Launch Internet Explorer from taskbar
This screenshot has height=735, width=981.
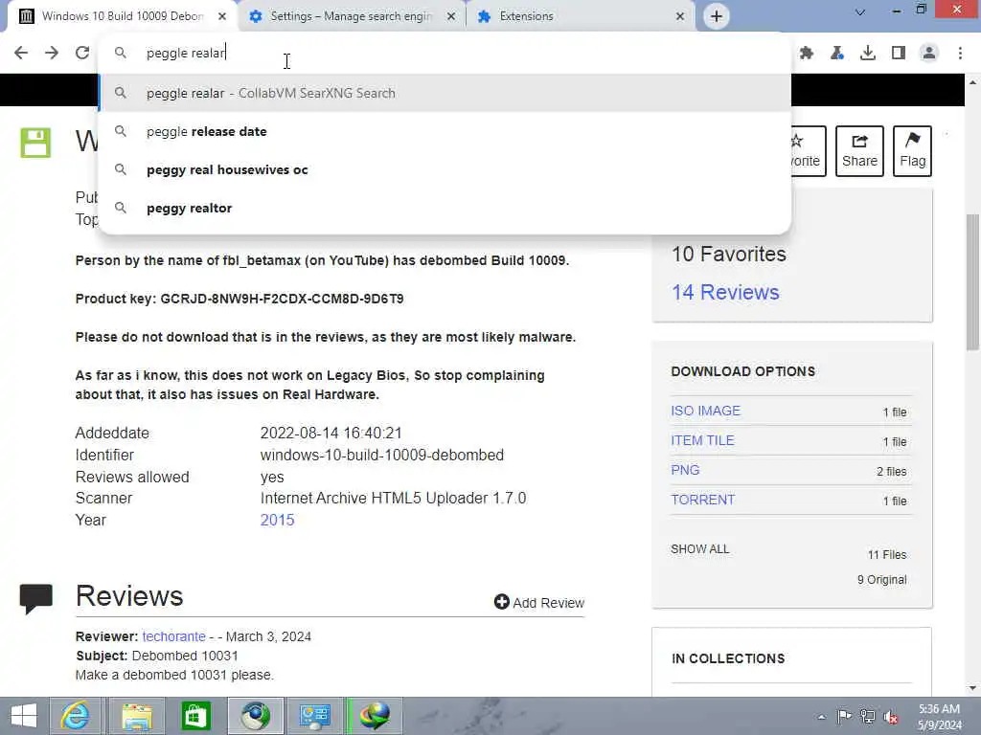75,716
